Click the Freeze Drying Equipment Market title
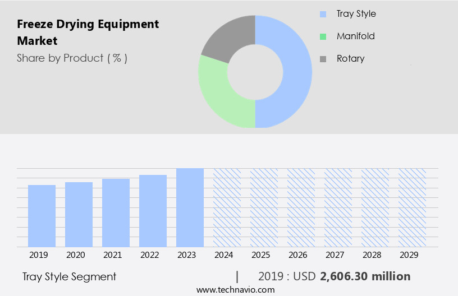This screenshot has width=458, height=296. point(88,33)
